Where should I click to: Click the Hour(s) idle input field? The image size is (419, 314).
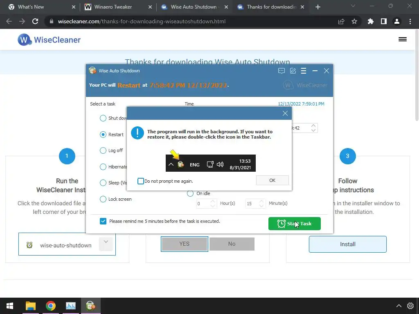coord(203,204)
